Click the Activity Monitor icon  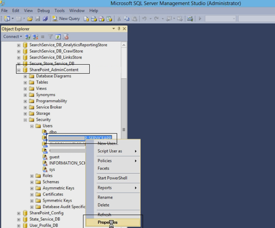point(190,19)
